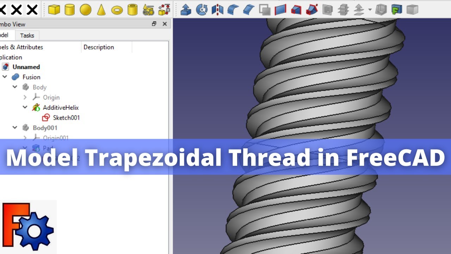The height and width of the screenshot is (254, 451).
Task: Select the grayed Body item
Action: (39, 87)
